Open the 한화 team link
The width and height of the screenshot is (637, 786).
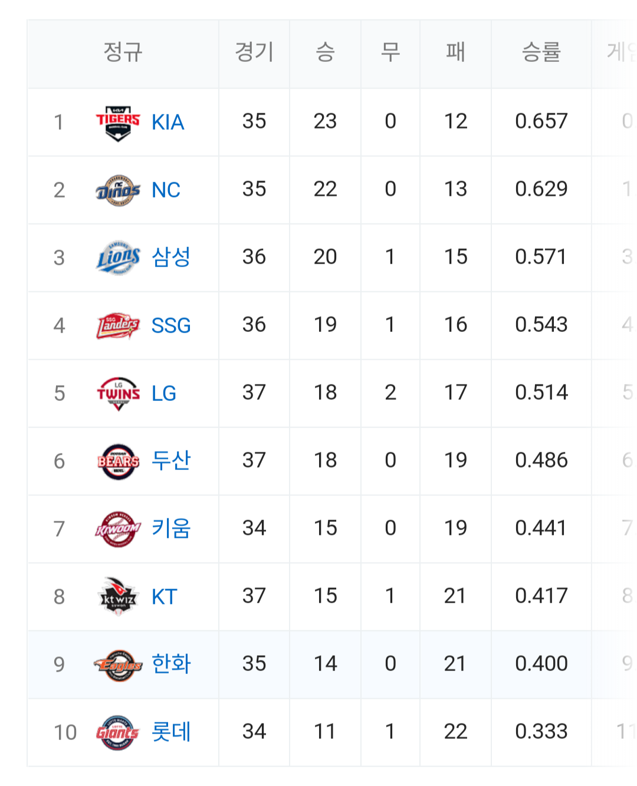pos(171,664)
